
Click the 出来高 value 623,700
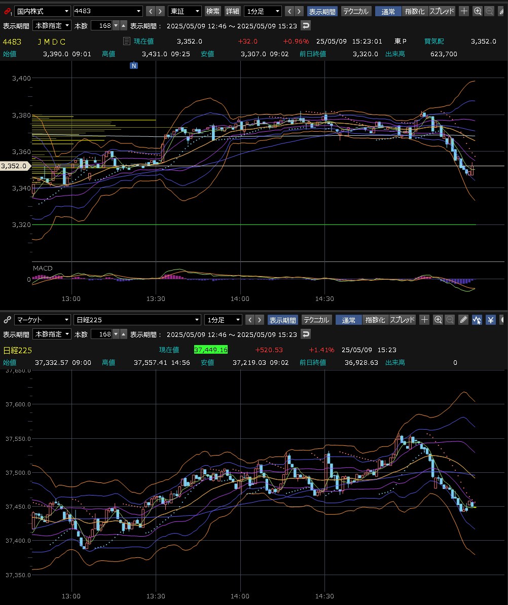tap(444, 54)
